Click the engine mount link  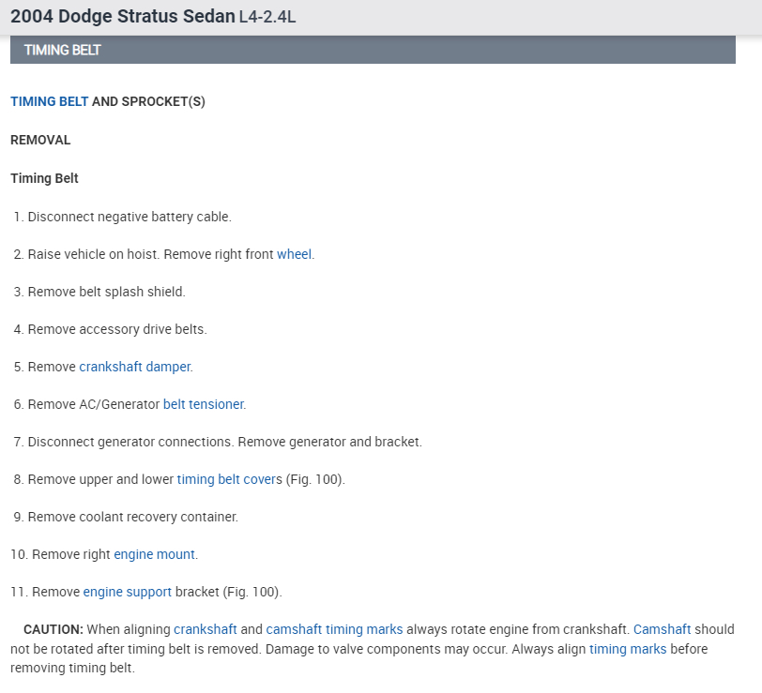[154, 554]
